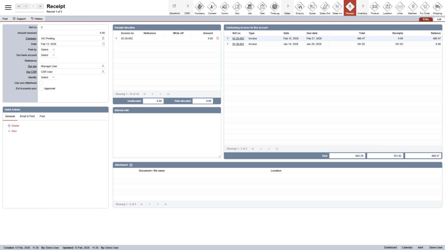Go to the Quote module
Screen dimensions: 445x250
(312, 8)
